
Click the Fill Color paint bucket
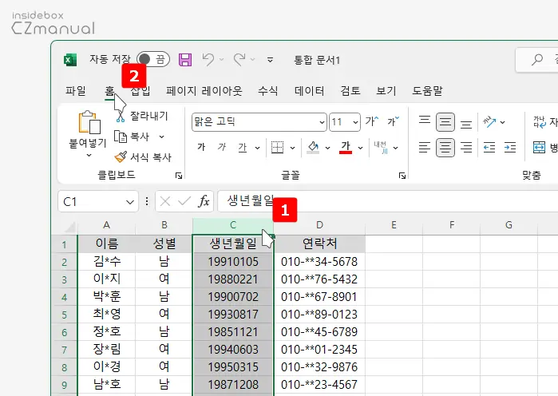(x=313, y=147)
